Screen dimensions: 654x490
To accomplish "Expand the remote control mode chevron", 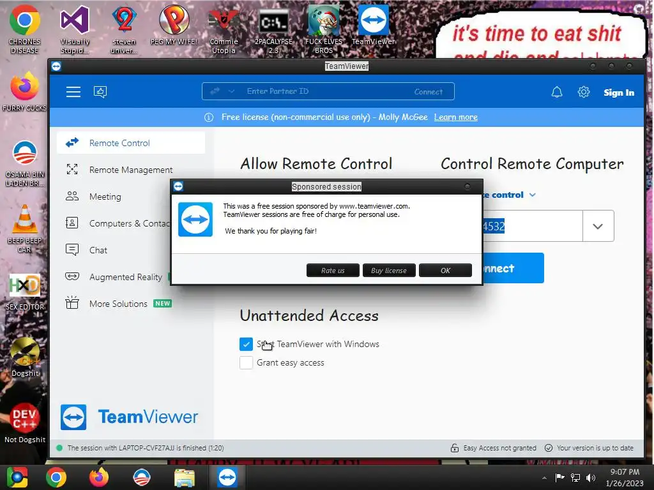I will pyautogui.click(x=533, y=195).
